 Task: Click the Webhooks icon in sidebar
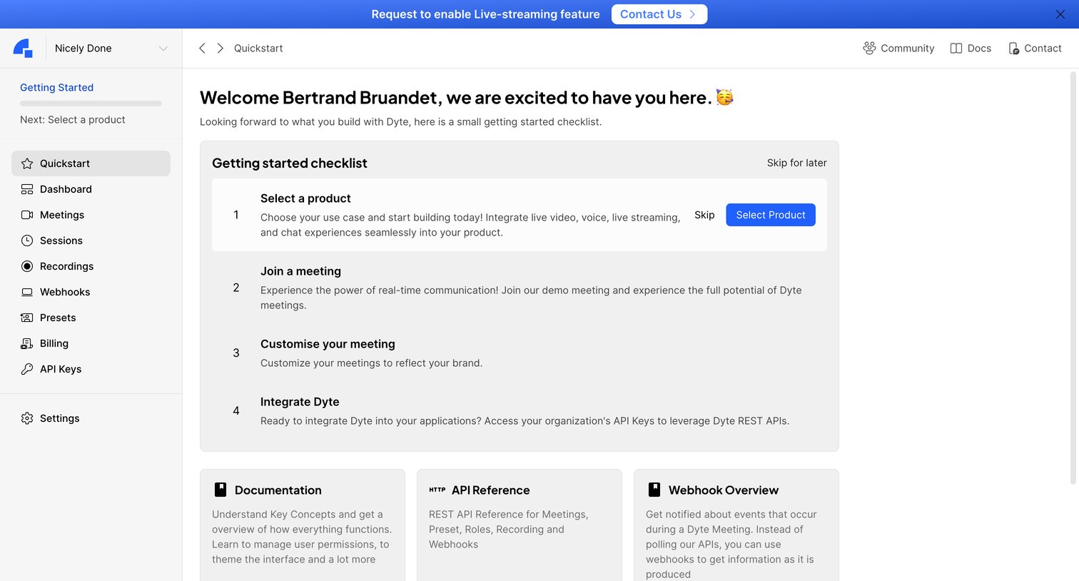tap(27, 292)
